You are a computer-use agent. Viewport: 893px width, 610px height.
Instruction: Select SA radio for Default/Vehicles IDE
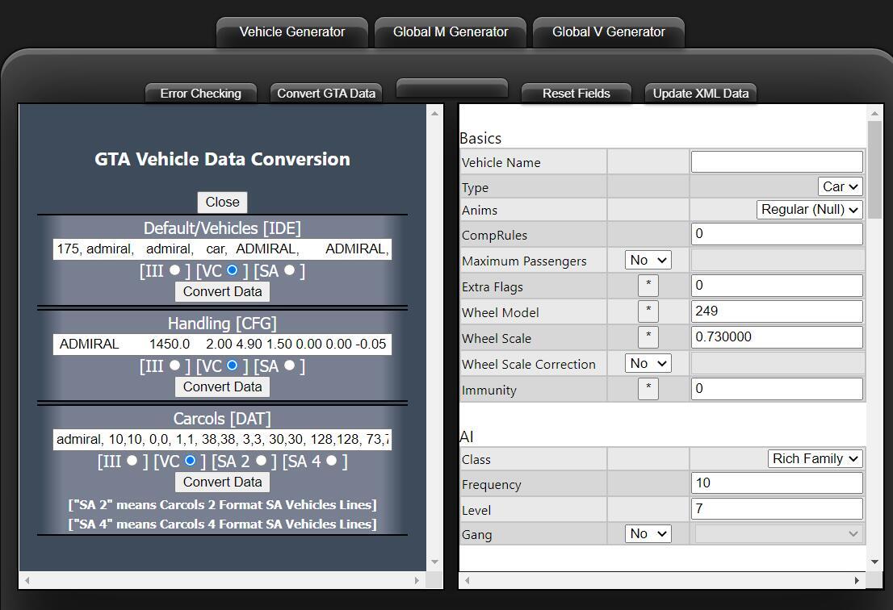[289, 269]
